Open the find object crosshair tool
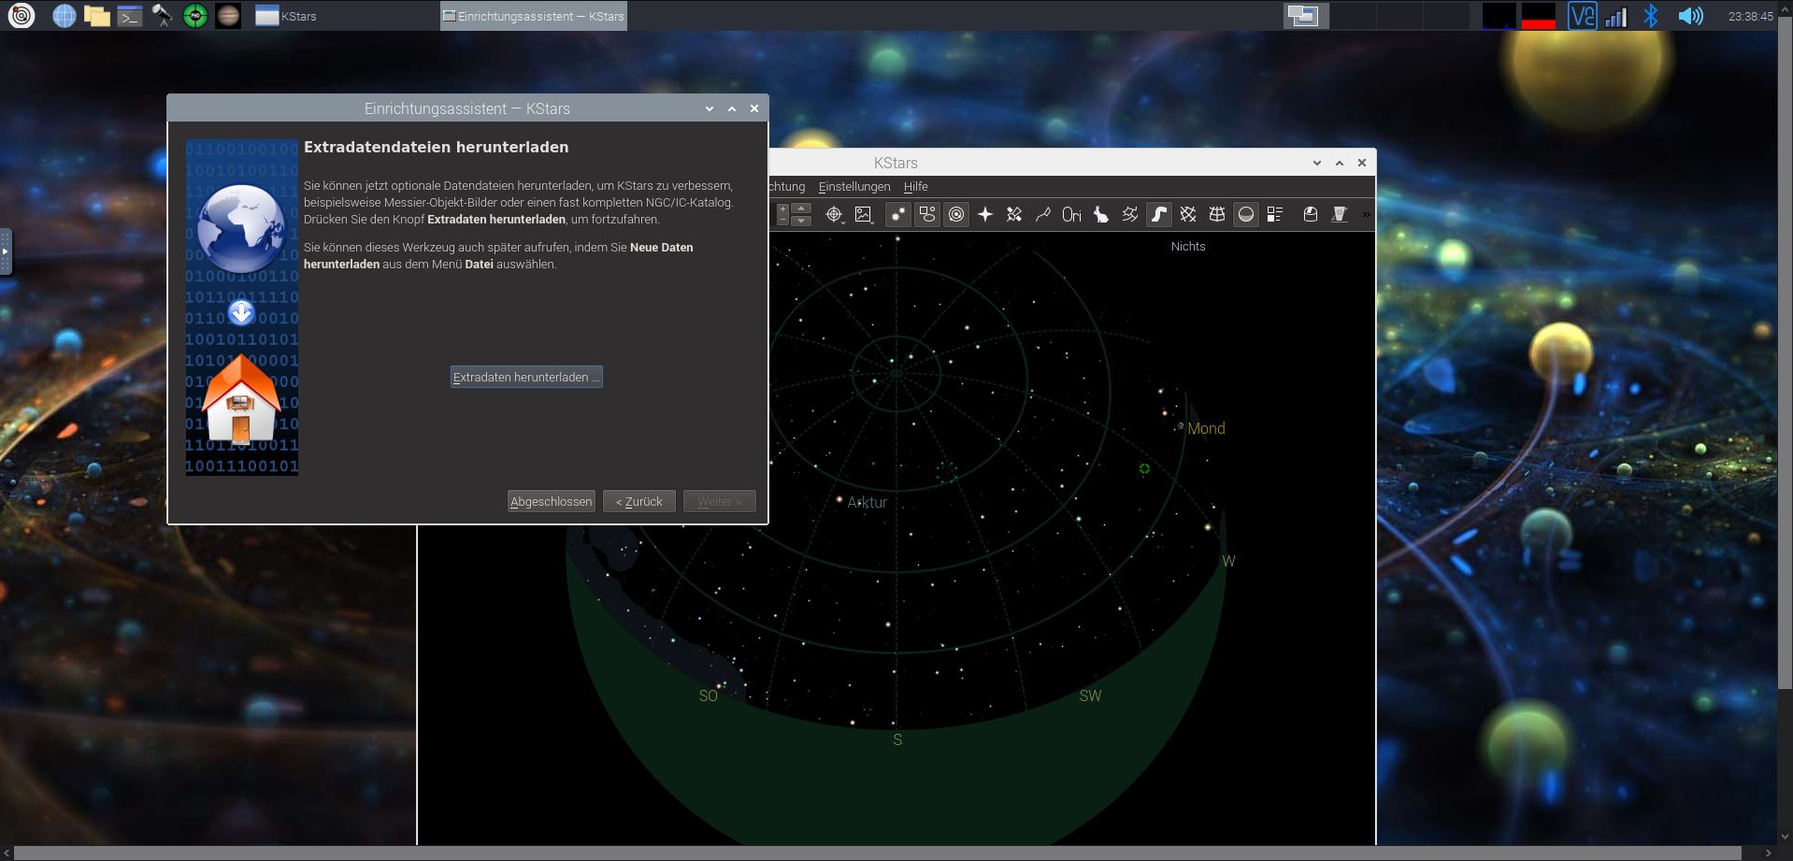Viewport: 1793px width, 861px height. pos(834,214)
